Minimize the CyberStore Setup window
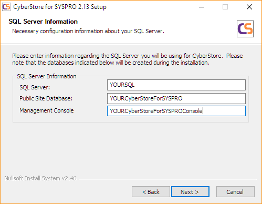 (202, 7)
